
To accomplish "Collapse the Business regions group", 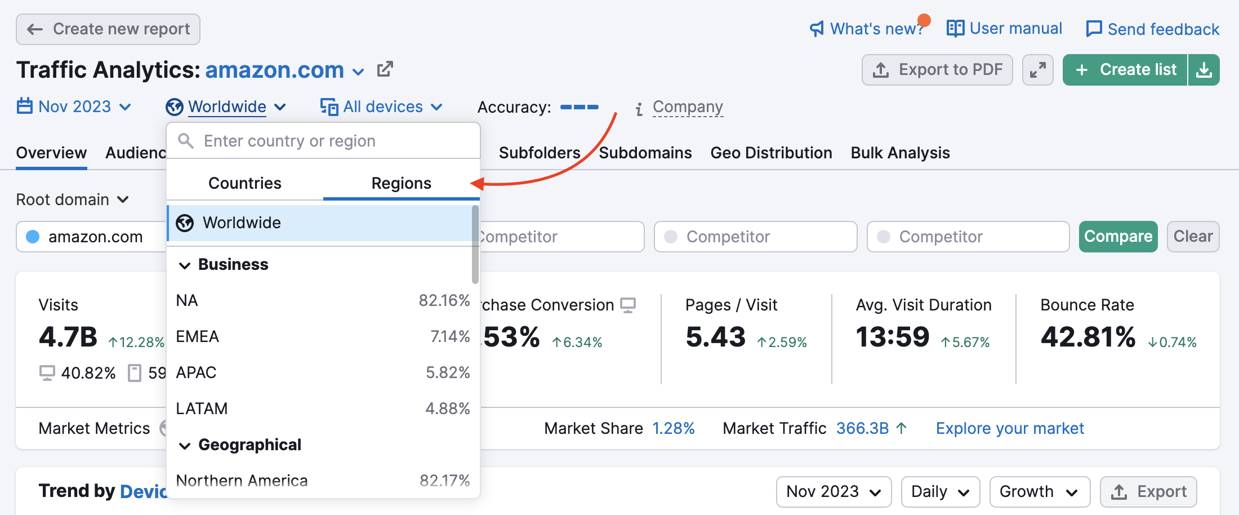I will point(184,265).
